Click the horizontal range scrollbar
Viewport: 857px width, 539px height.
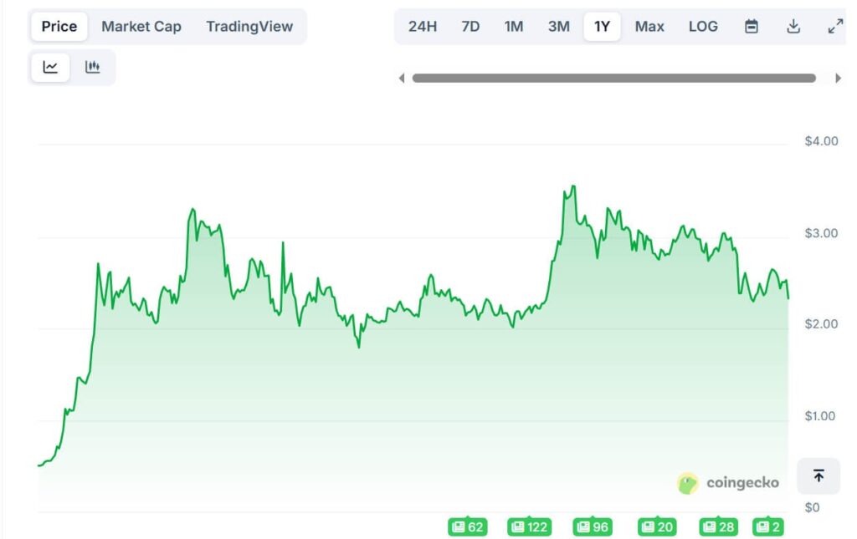(x=613, y=79)
